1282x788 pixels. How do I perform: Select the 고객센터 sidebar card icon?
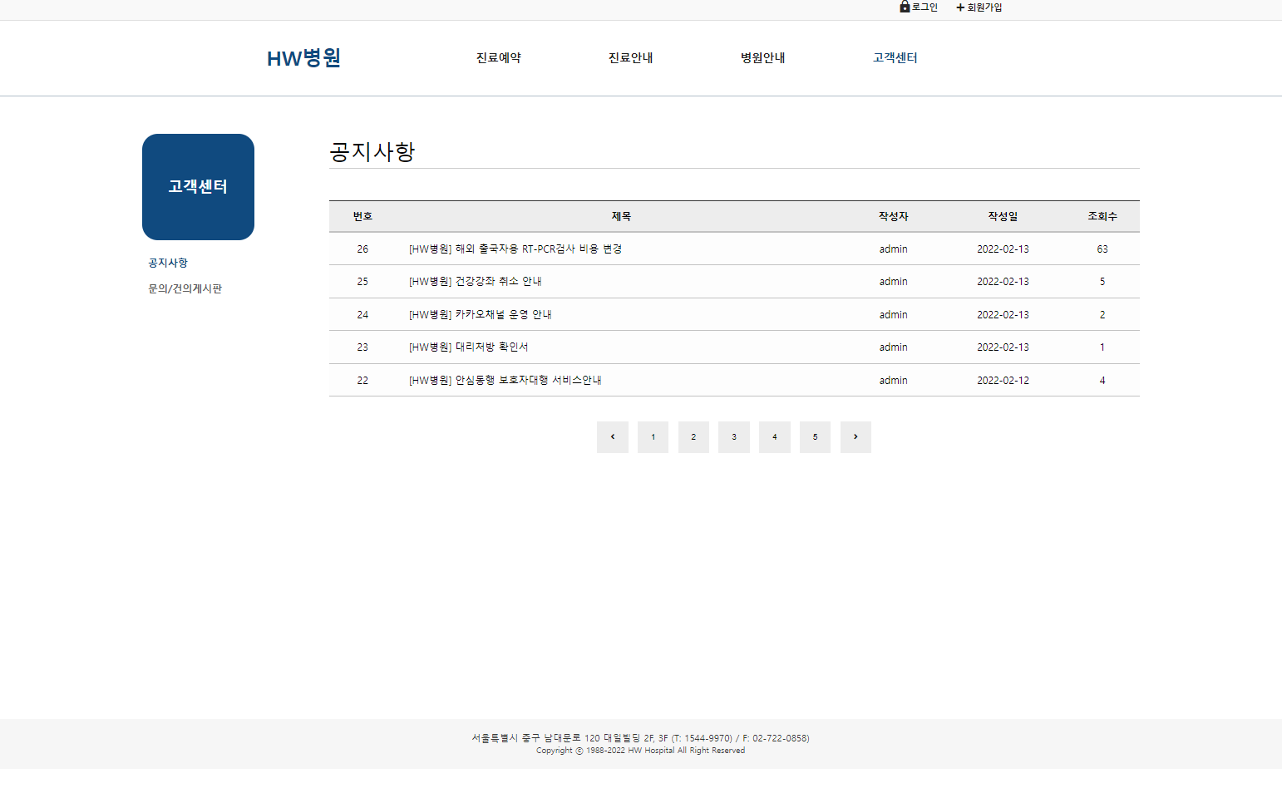coord(198,186)
